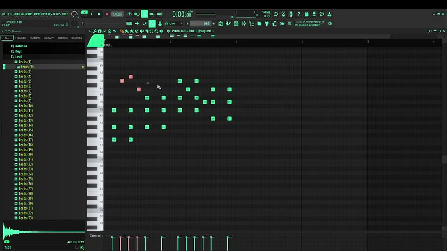Screen dimensions: 447x251
Task: Toggle the highlighted link icon in toolbar
Action: tap(152, 24)
